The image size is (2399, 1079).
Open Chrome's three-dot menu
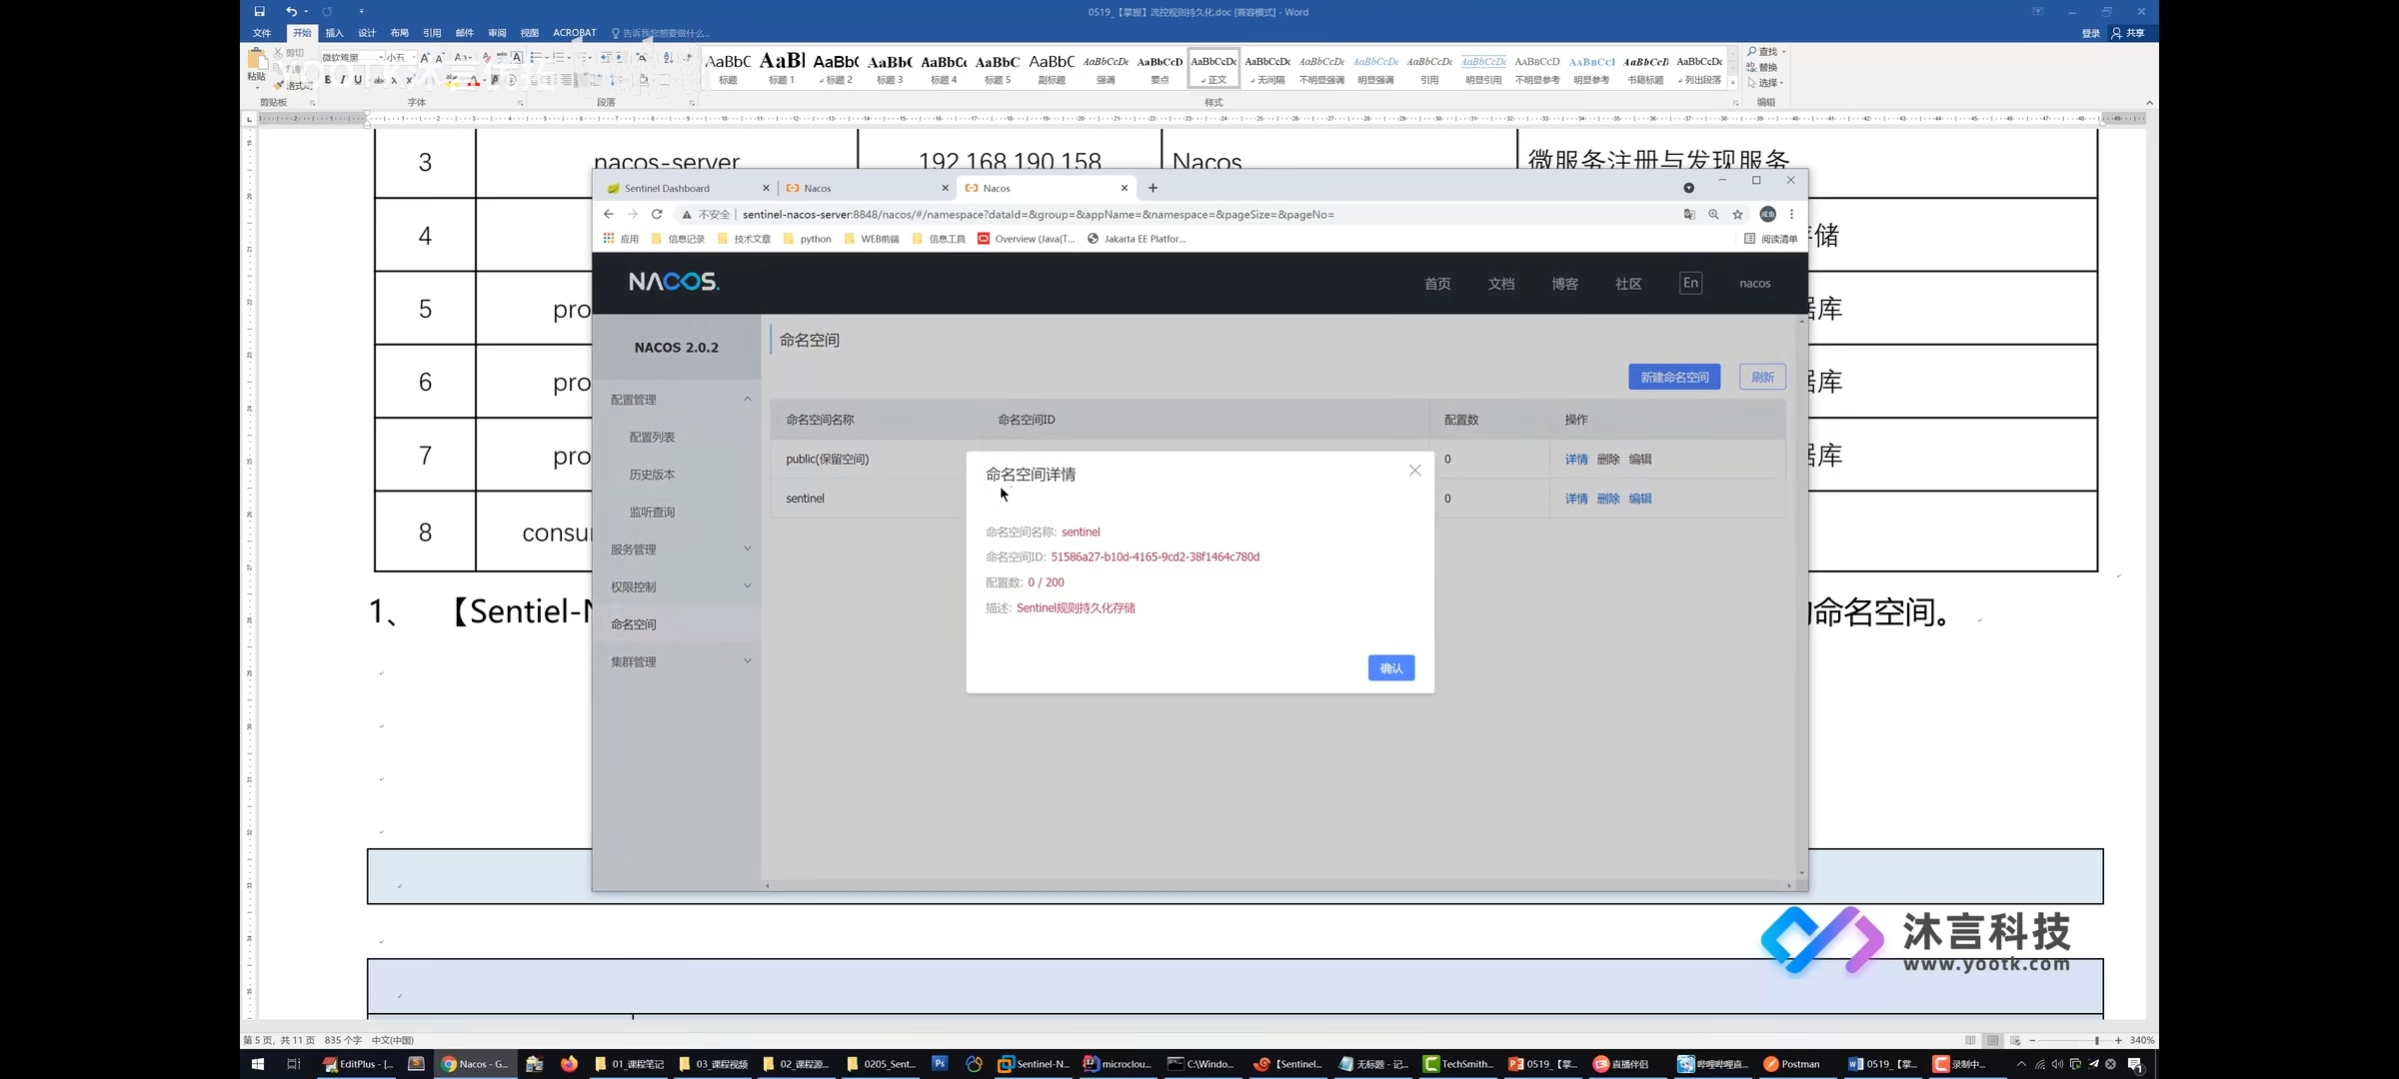(1791, 214)
